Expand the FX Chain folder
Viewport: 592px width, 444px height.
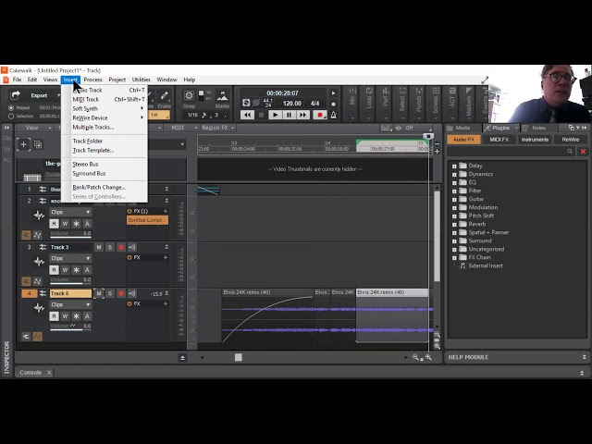[454, 257]
